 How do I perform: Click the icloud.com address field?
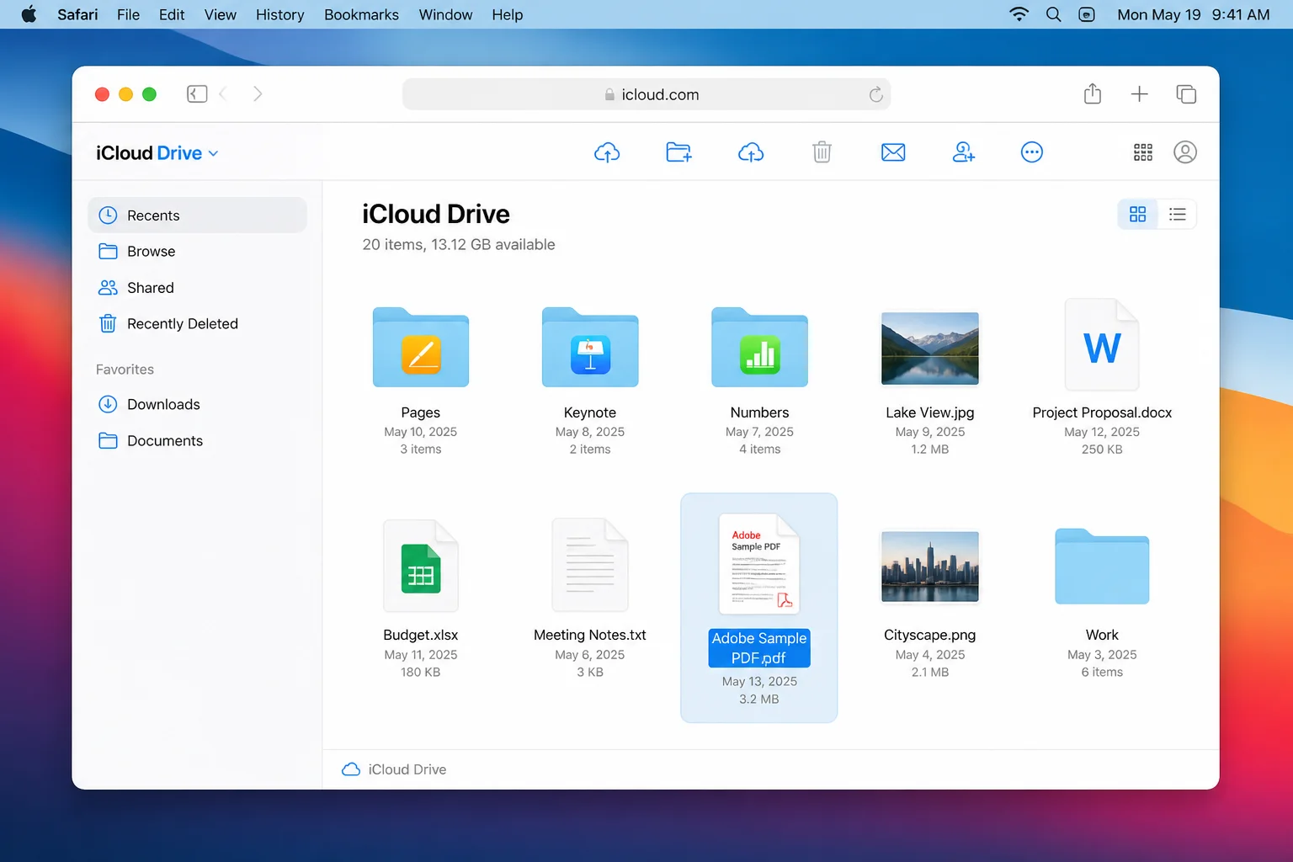point(646,94)
